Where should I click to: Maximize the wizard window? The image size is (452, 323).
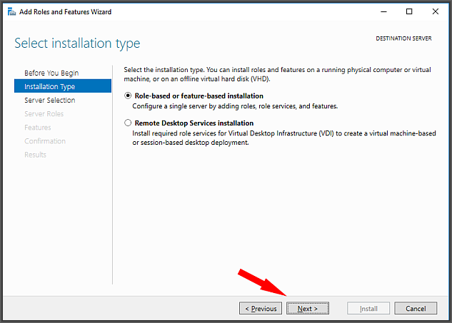(x=409, y=12)
